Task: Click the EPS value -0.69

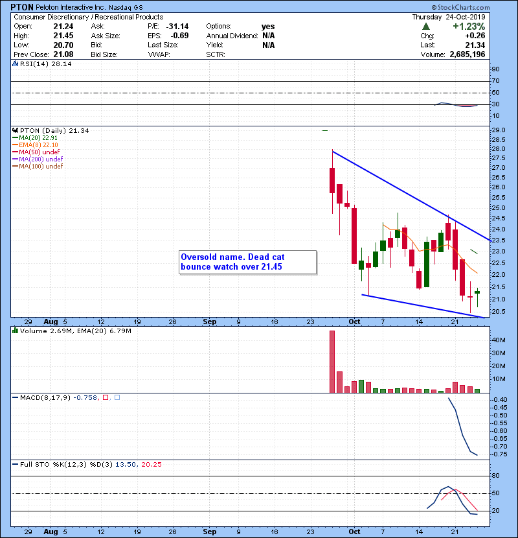Action: 179,36
